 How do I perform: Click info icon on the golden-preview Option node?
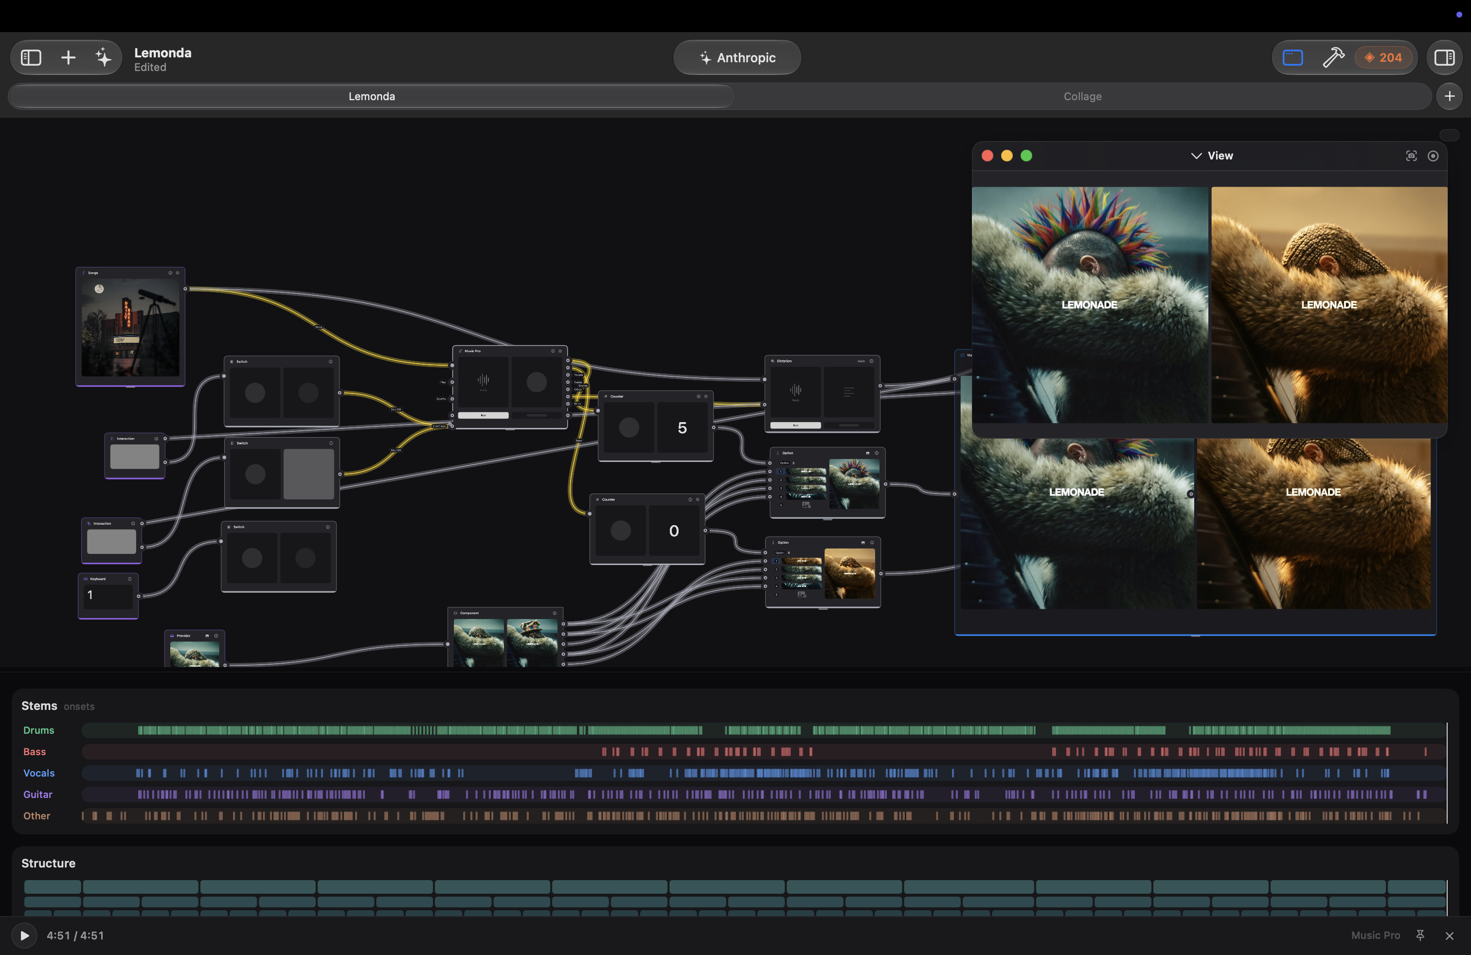872,542
